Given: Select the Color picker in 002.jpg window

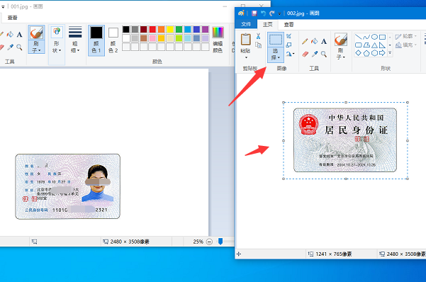Looking at the screenshot, I should point(315,54).
